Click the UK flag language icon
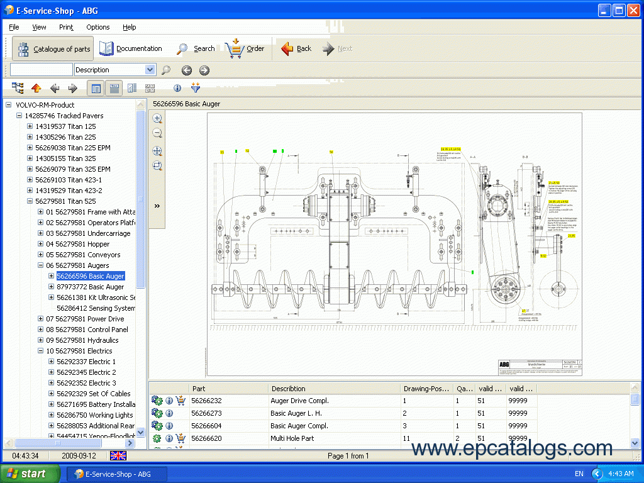 point(118,455)
